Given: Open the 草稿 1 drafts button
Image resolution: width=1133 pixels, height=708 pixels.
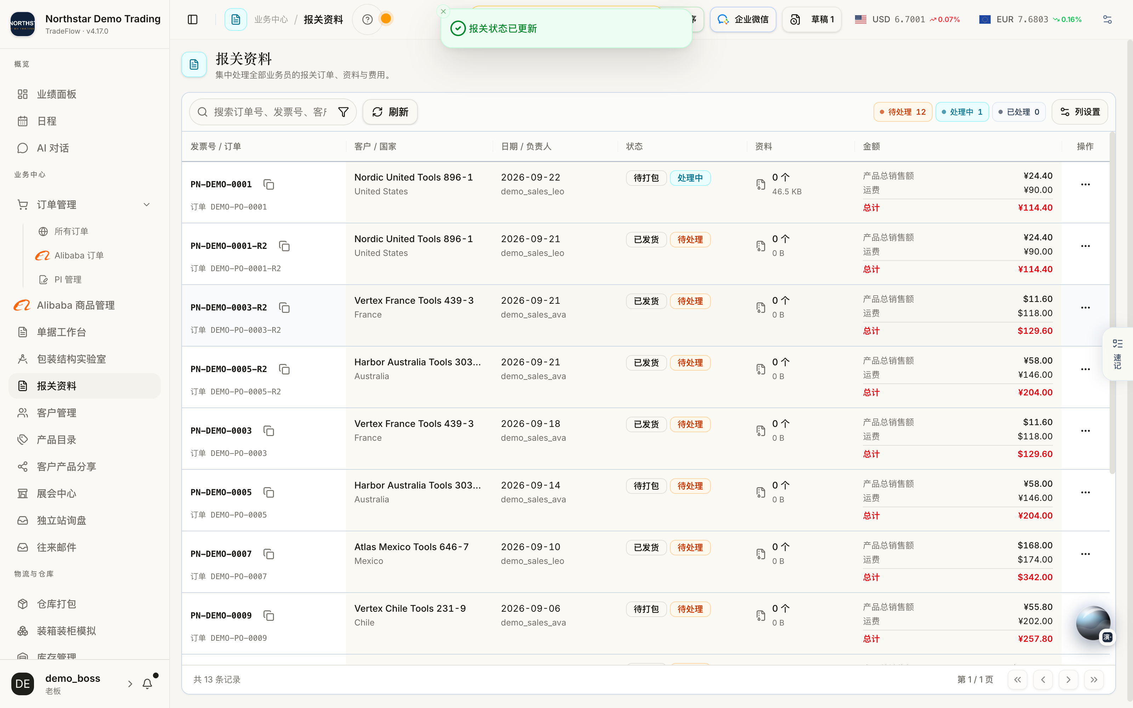Looking at the screenshot, I should click(812, 19).
